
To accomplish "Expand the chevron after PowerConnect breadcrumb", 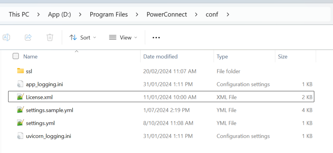I will pos(196,14).
